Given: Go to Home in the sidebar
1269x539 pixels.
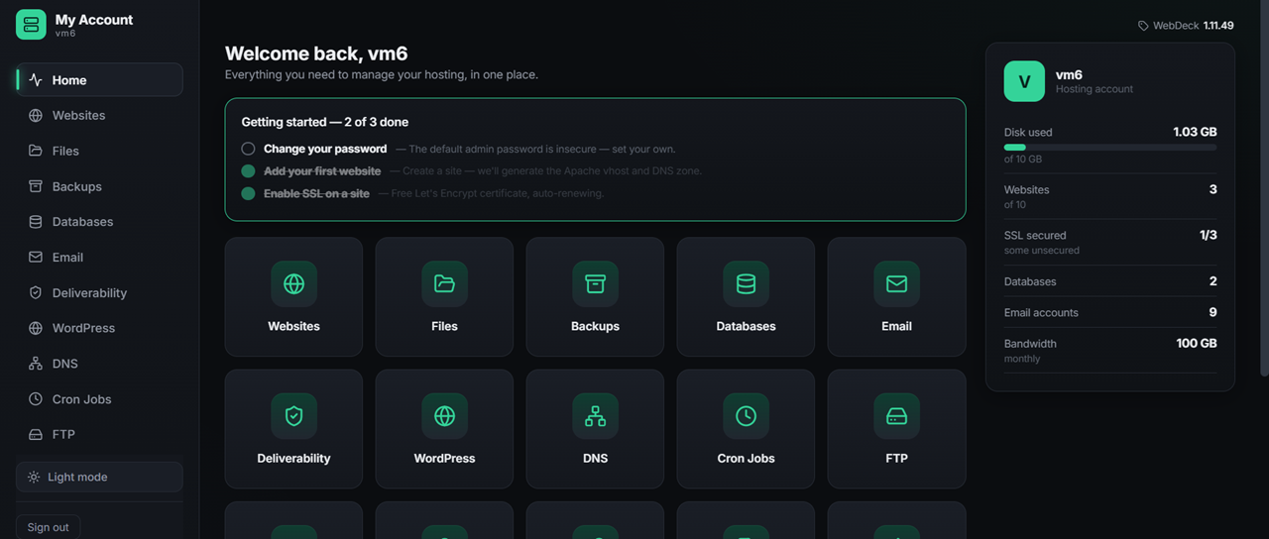Looking at the screenshot, I should point(99,80).
